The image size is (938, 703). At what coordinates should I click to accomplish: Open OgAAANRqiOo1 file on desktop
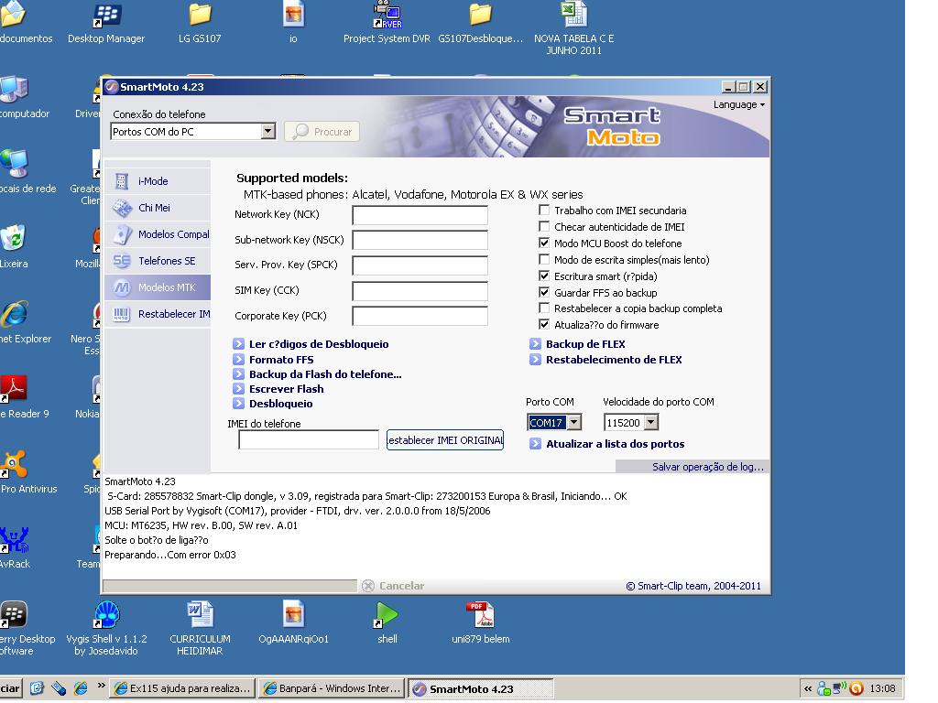293,622
